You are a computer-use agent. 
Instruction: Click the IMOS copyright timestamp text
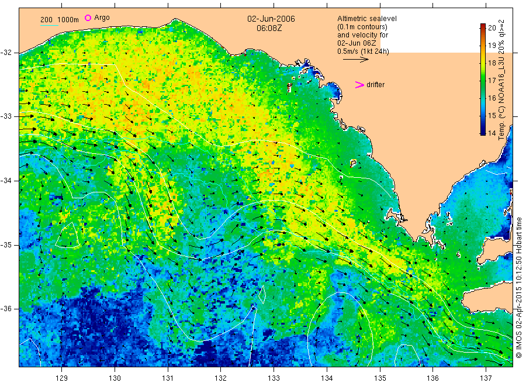tap(519, 287)
